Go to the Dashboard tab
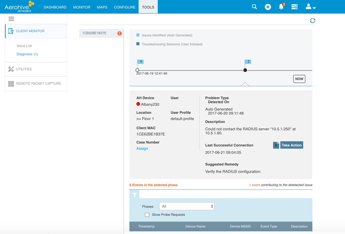 tap(55, 7)
